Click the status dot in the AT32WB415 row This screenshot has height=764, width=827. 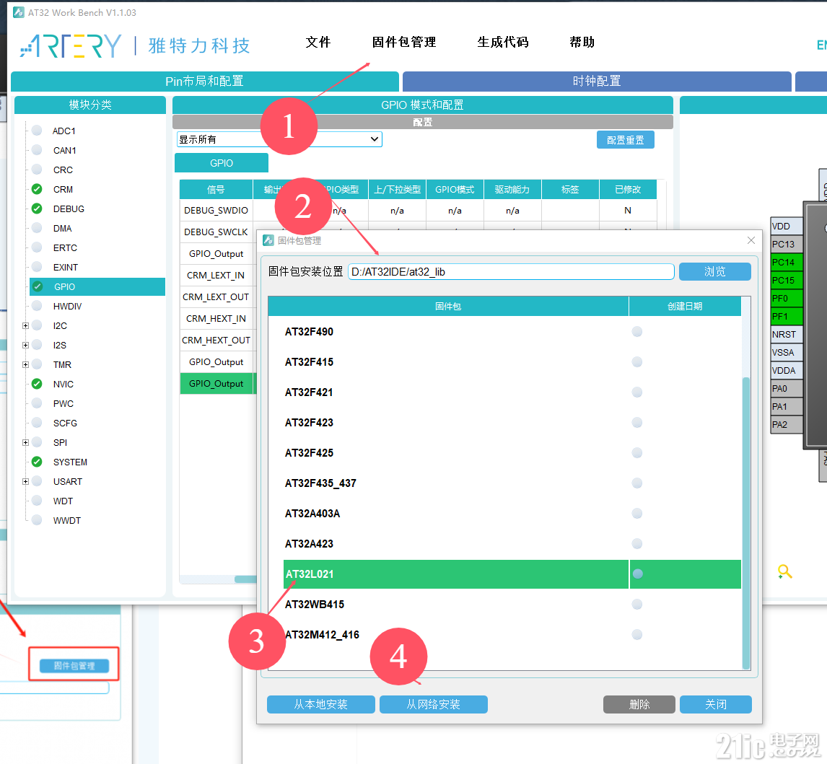pyautogui.click(x=637, y=605)
